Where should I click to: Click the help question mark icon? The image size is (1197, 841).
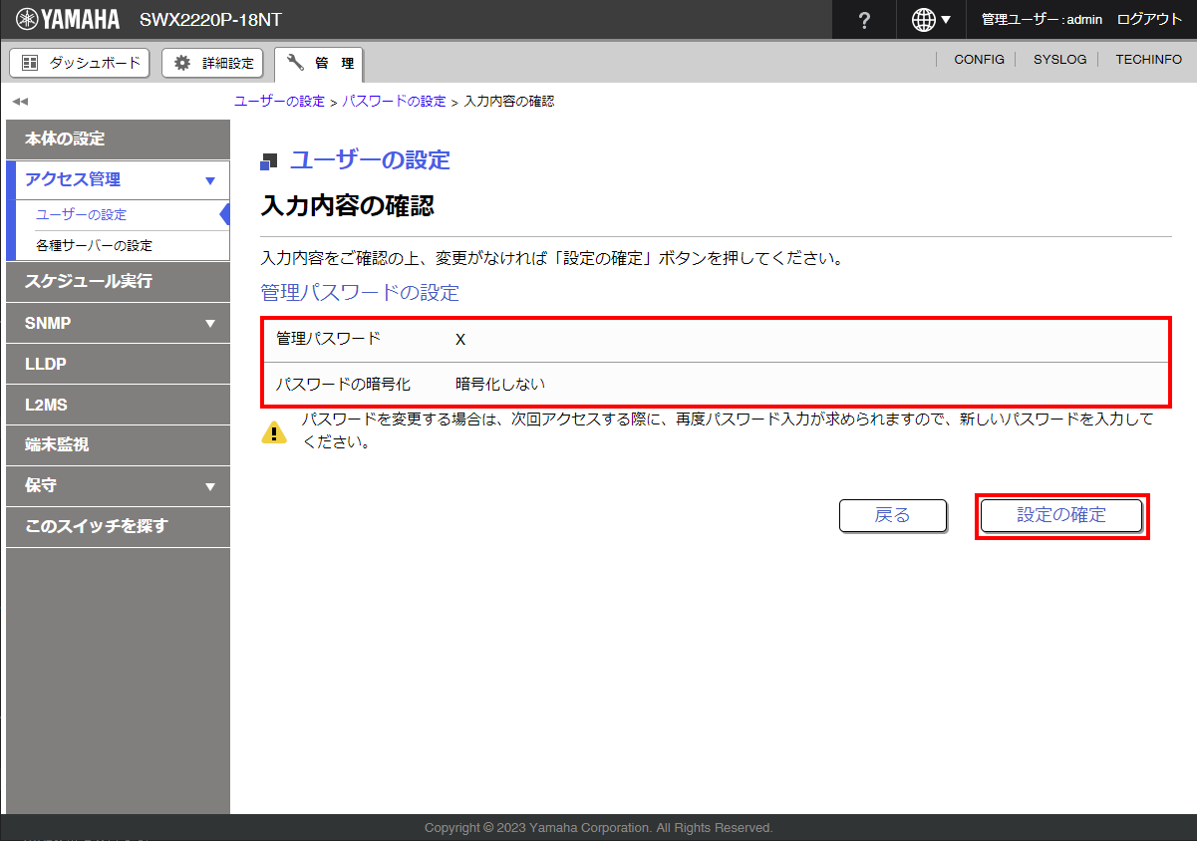[x=864, y=20]
